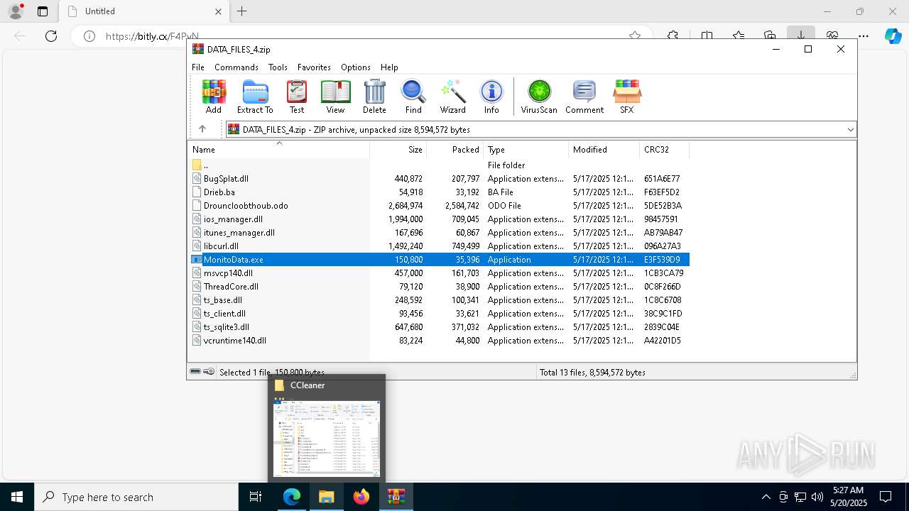Open a new Edge tab
The height and width of the screenshot is (511, 909).
click(x=242, y=11)
